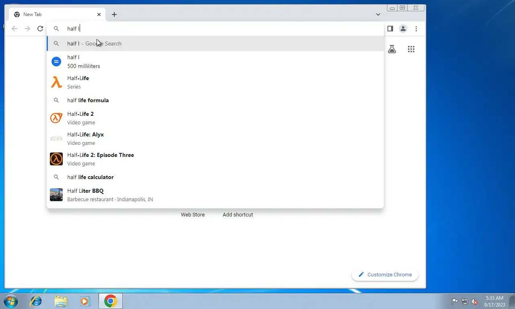Screen dimensions: 515x309
Task: Click the Chrome taskbar button
Action: 111,301
